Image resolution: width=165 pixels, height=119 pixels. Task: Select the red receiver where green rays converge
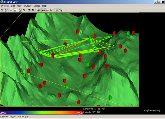[53, 56]
